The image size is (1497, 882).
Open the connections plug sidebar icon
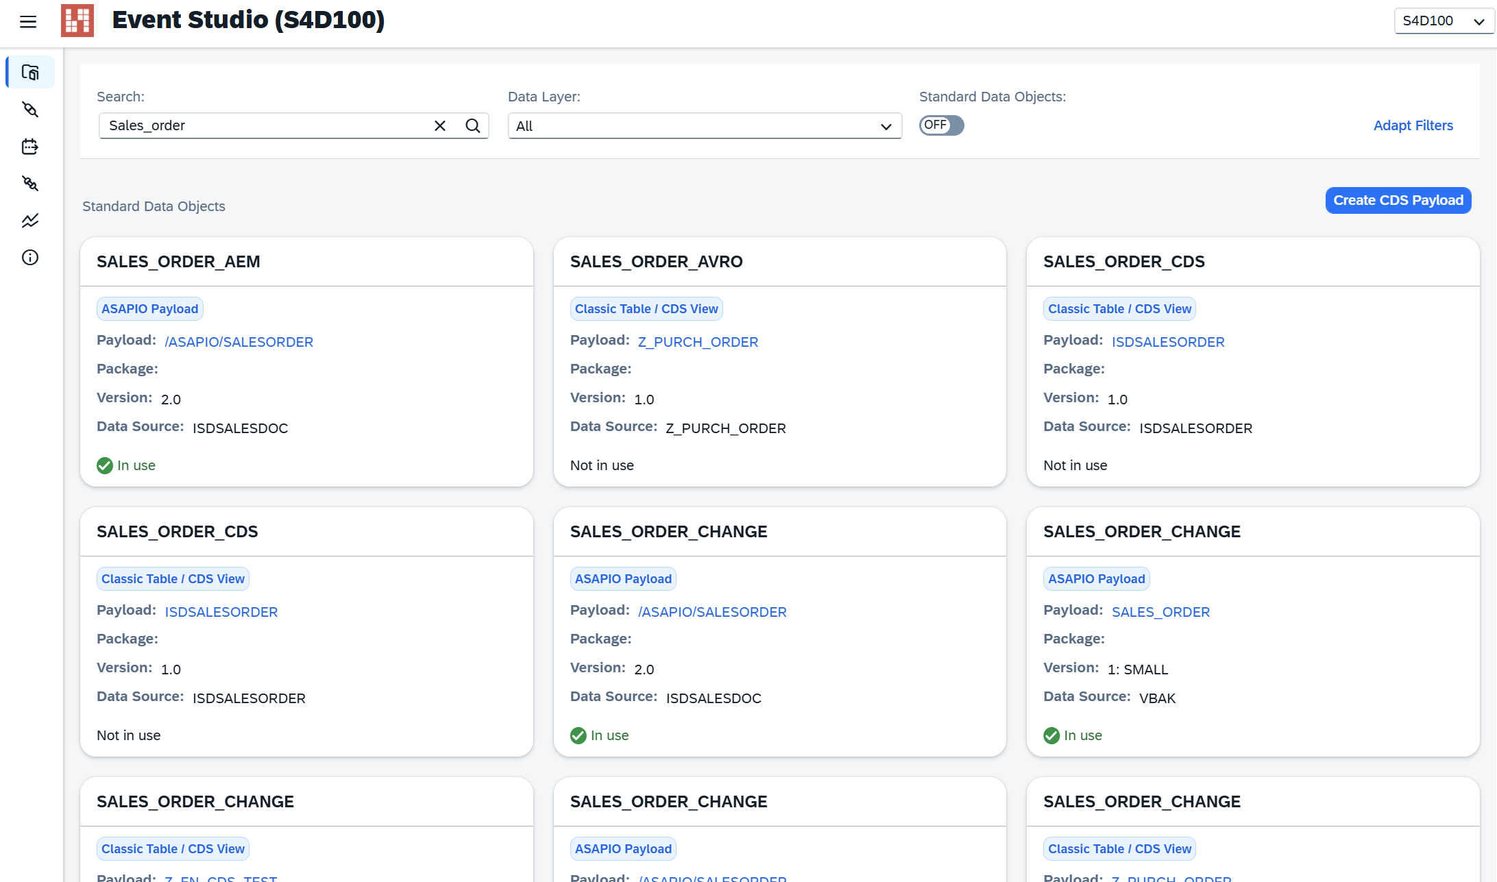[x=30, y=110]
